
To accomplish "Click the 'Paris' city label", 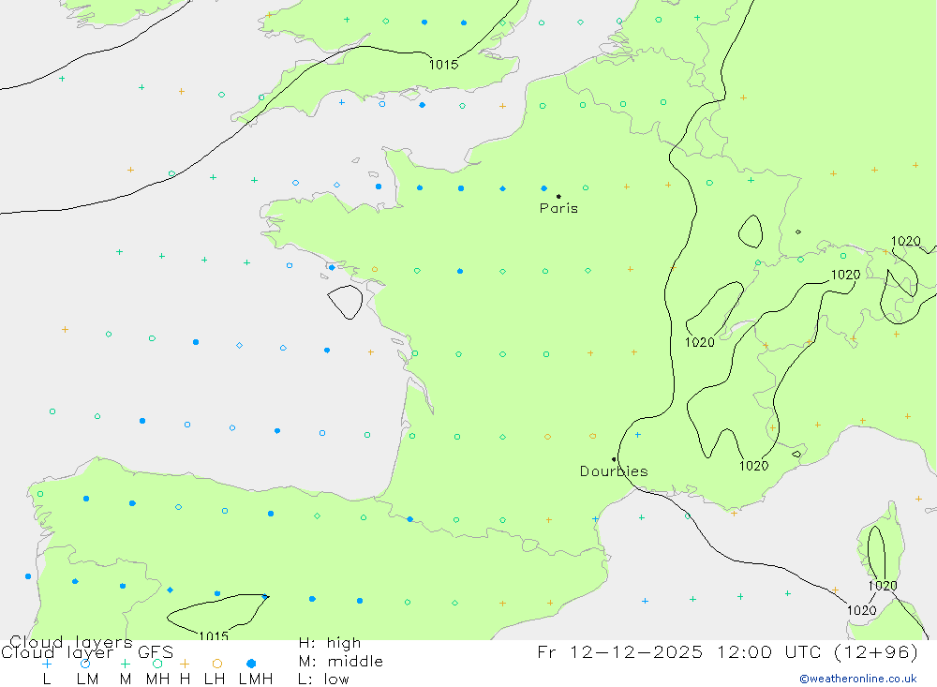I will (558, 208).
